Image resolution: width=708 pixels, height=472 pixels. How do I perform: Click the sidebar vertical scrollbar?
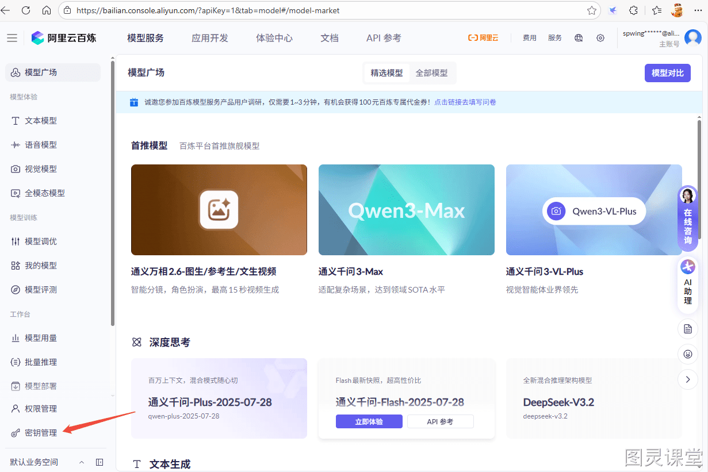pyautogui.click(x=113, y=192)
